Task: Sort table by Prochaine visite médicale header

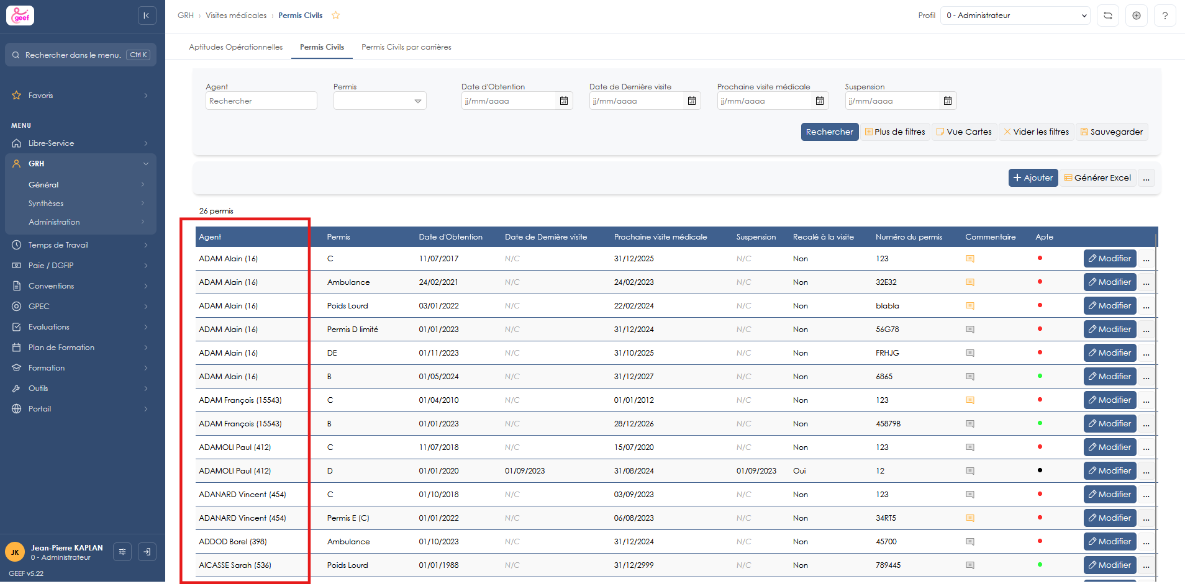Action: tap(660, 237)
